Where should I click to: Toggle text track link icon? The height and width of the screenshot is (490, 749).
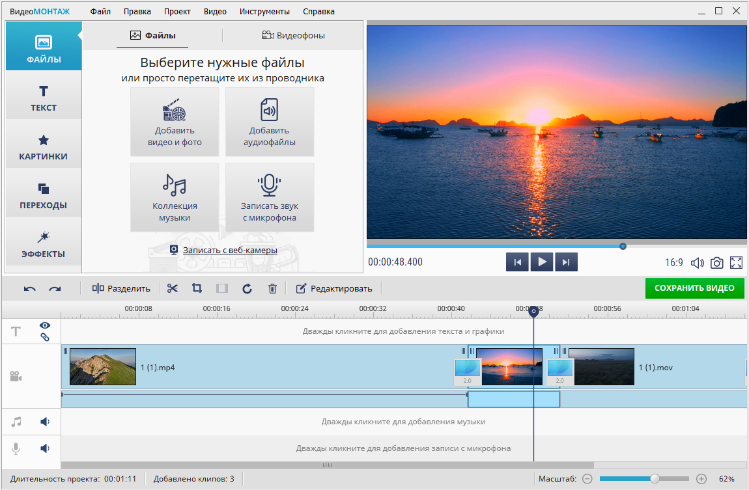point(45,337)
